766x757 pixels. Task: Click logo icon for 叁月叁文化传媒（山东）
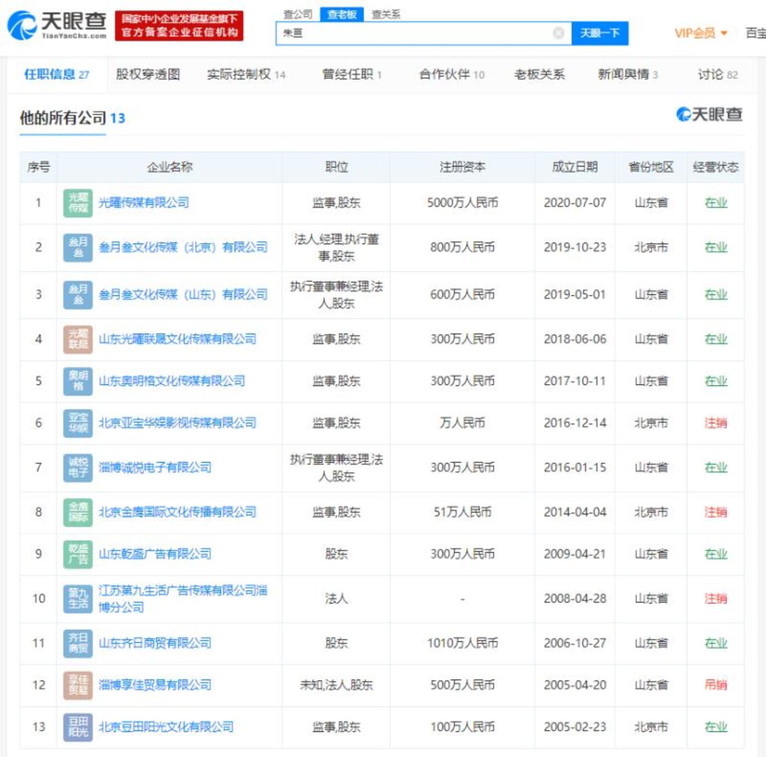(x=78, y=295)
